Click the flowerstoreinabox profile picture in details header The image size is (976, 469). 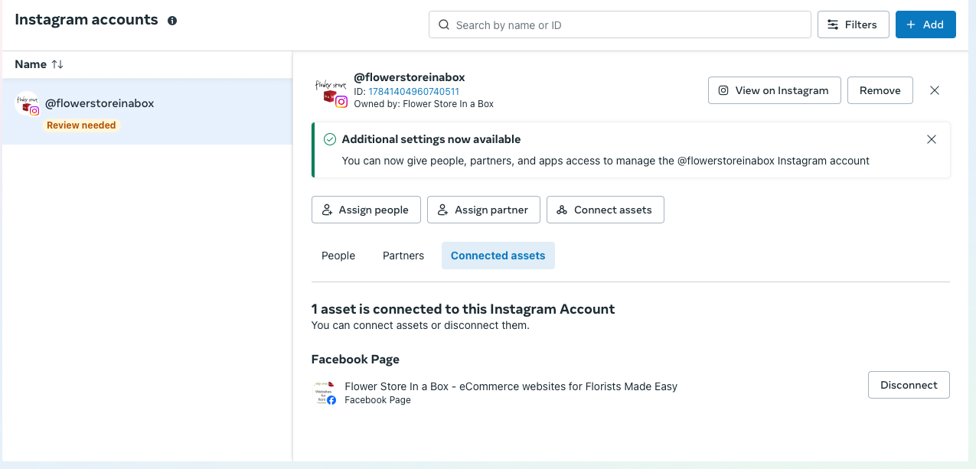[331, 90]
